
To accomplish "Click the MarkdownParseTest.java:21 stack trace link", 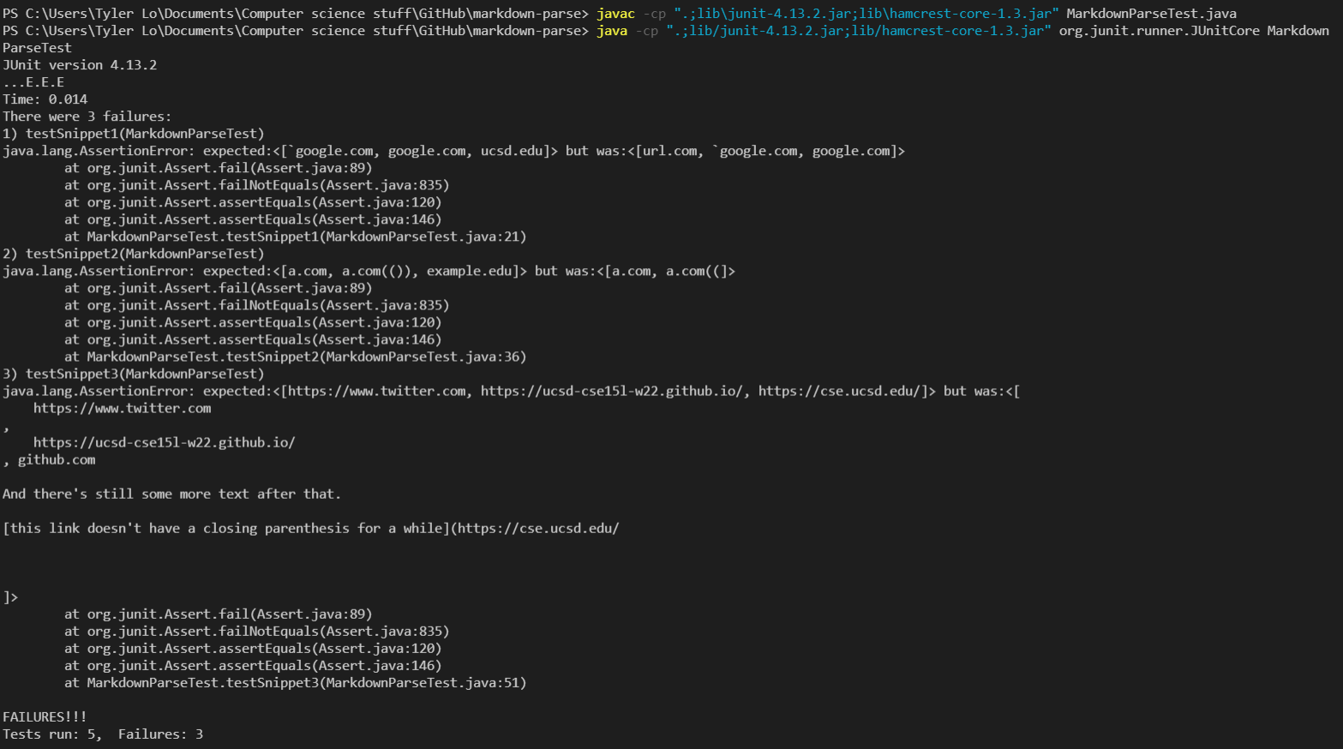I will coord(423,237).
